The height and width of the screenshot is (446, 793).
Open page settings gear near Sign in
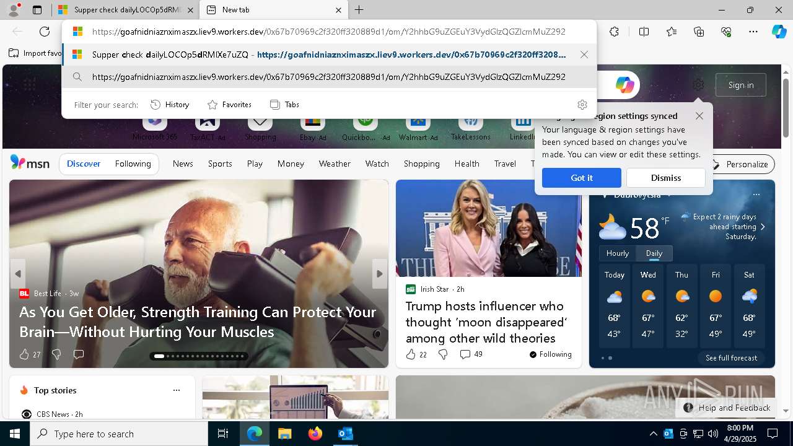coord(698,85)
